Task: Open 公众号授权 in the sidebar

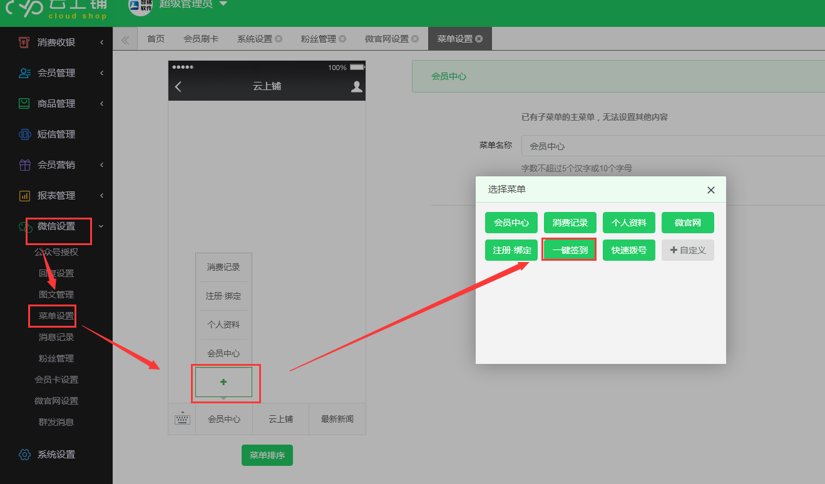Action: click(x=56, y=252)
